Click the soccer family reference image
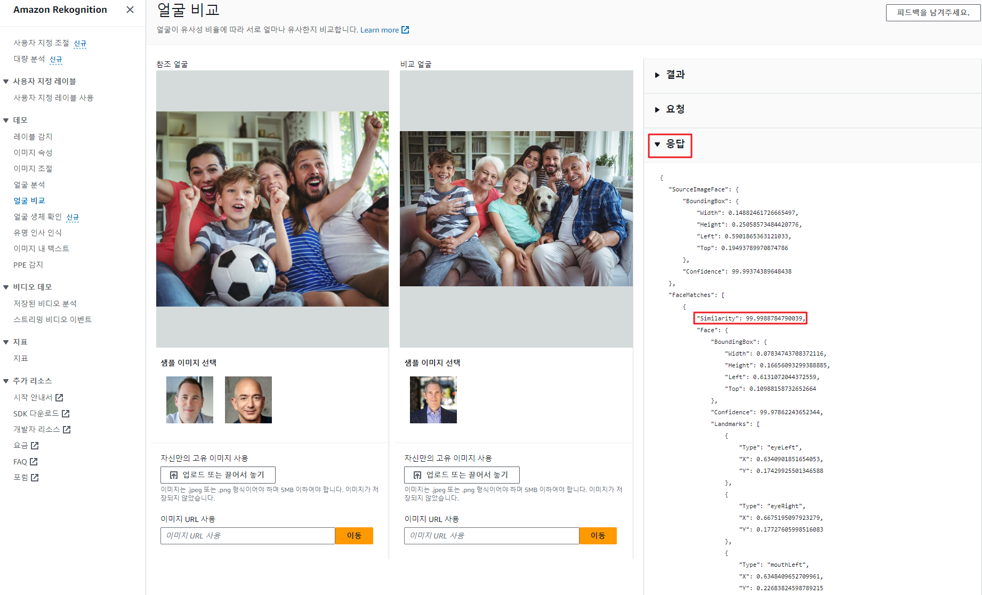982x595 pixels. point(272,209)
